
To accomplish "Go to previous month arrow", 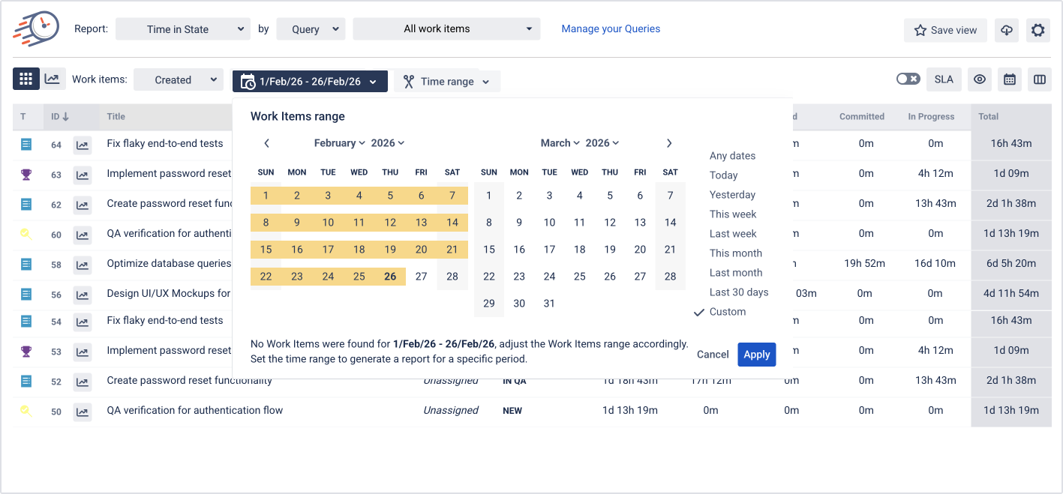I will (x=266, y=143).
